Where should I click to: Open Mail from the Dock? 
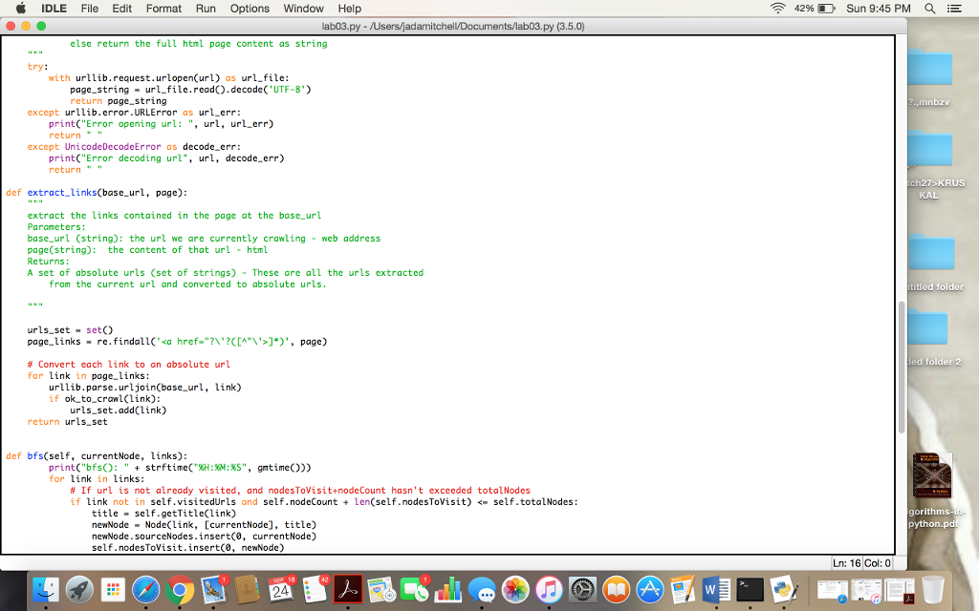(x=212, y=592)
